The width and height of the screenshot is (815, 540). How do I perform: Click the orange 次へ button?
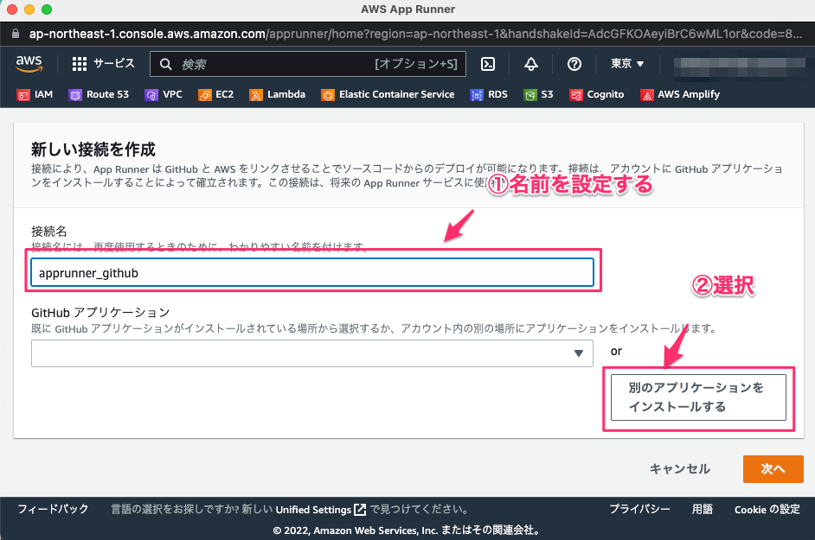click(x=773, y=469)
